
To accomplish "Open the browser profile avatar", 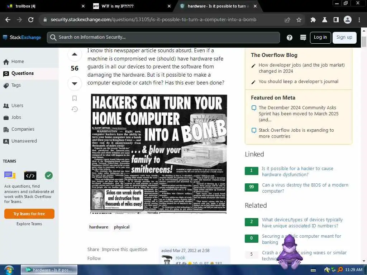I will (x=348, y=20).
